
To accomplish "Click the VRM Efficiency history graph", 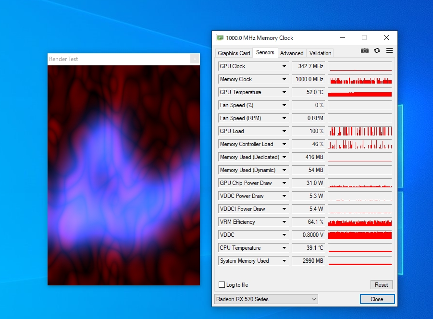I will pos(360,222).
